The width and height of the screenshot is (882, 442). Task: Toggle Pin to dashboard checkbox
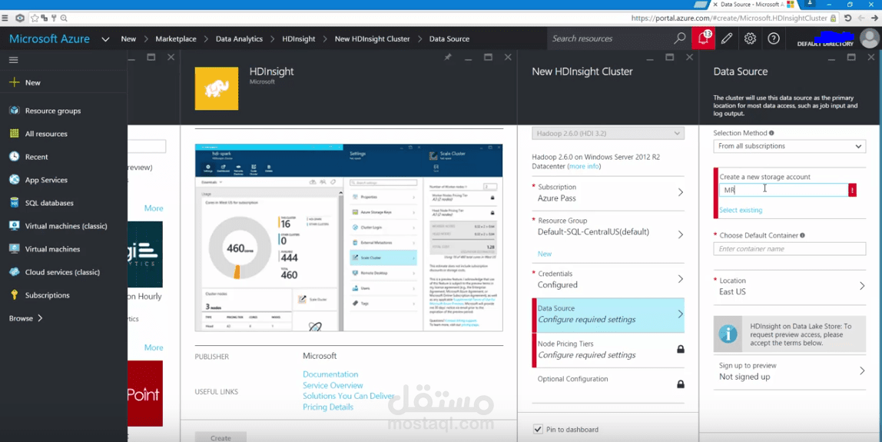tap(539, 429)
